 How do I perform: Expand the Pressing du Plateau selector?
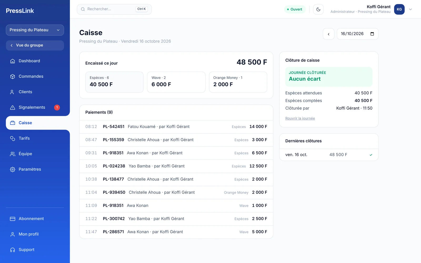(x=35, y=30)
